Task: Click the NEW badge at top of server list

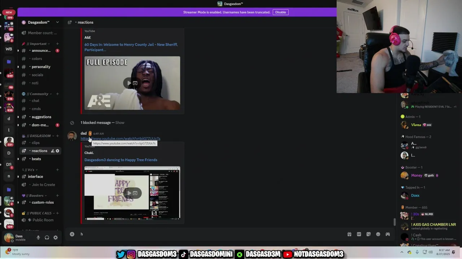Action: (x=9, y=12)
